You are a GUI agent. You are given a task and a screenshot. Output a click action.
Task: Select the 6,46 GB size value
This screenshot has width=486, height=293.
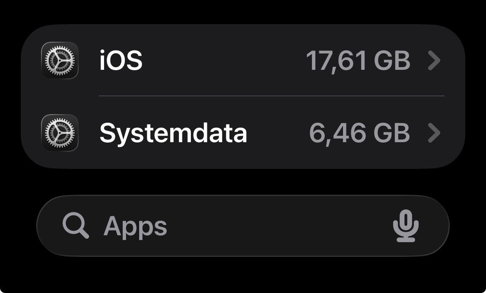coord(359,133)
